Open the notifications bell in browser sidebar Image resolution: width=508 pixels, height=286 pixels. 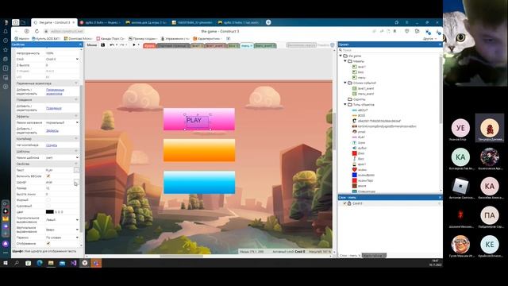coord(6,32)
